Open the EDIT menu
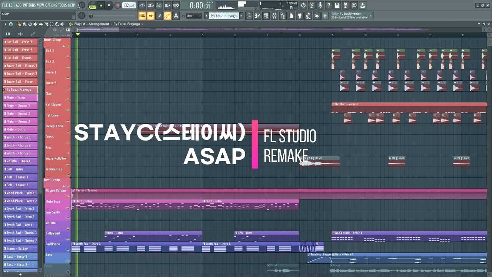This screenshot has width=492, height=277. coord(12,5)
